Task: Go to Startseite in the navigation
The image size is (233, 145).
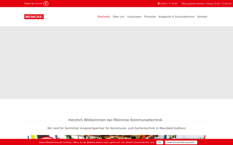Action: point(103,17)
